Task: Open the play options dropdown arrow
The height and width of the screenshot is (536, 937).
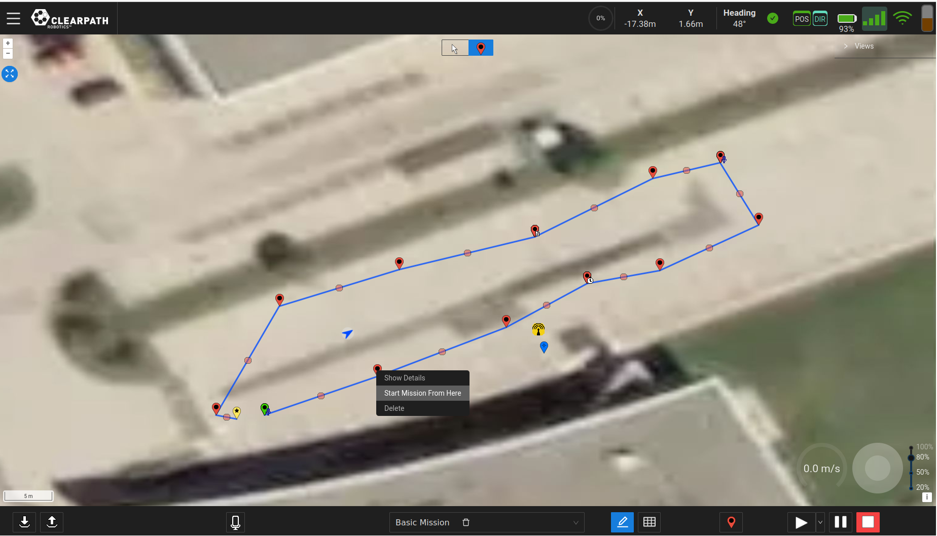Action: (820, 522)
